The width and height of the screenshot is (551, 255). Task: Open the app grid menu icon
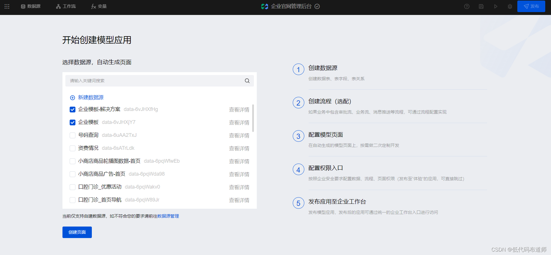pos(7,6)
